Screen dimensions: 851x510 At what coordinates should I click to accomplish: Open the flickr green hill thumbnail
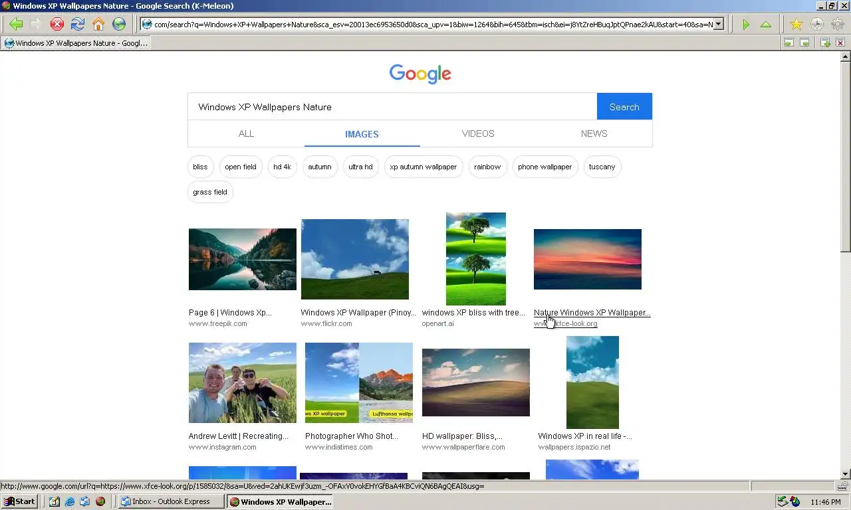coord(355,259)
